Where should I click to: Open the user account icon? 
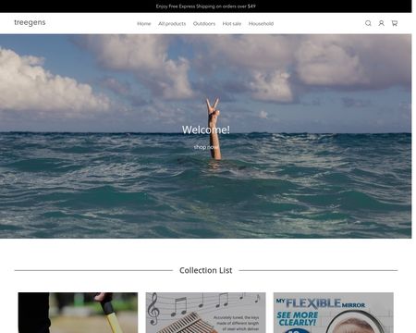[x=381, y=23]
